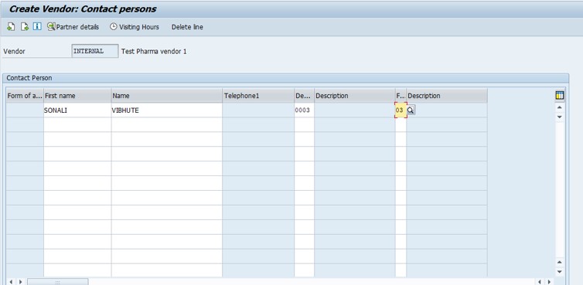Click the bottom-right horizontal scroll left arrow
Image resolution: width=583 pixels, height=285 pixels.
click(x=540, y=282)
